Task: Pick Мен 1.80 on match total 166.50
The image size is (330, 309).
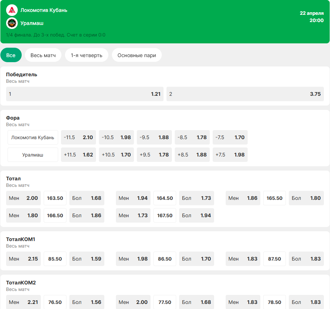Action: [23, 215]
